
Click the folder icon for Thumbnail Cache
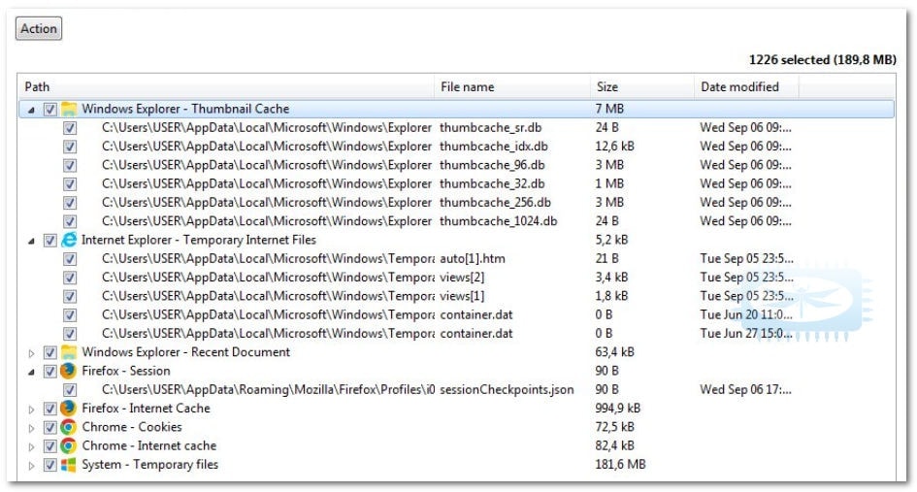click(69, 109)
